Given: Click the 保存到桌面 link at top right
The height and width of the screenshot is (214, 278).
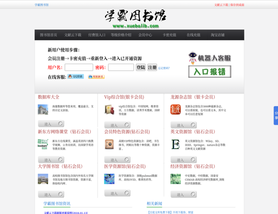Looking at the screenshot, I should point(237,5).
